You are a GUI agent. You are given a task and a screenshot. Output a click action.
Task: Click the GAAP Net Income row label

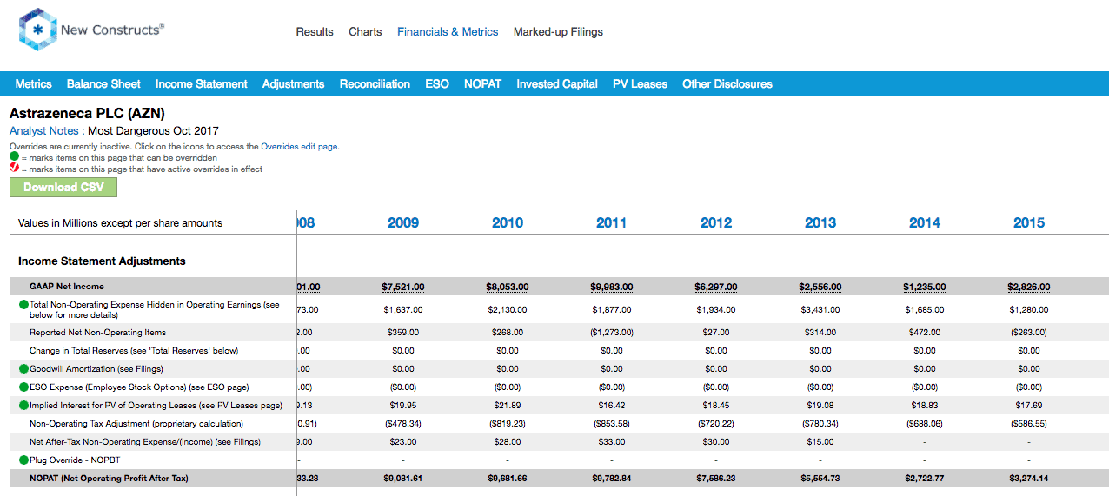(x=66, y=287)
